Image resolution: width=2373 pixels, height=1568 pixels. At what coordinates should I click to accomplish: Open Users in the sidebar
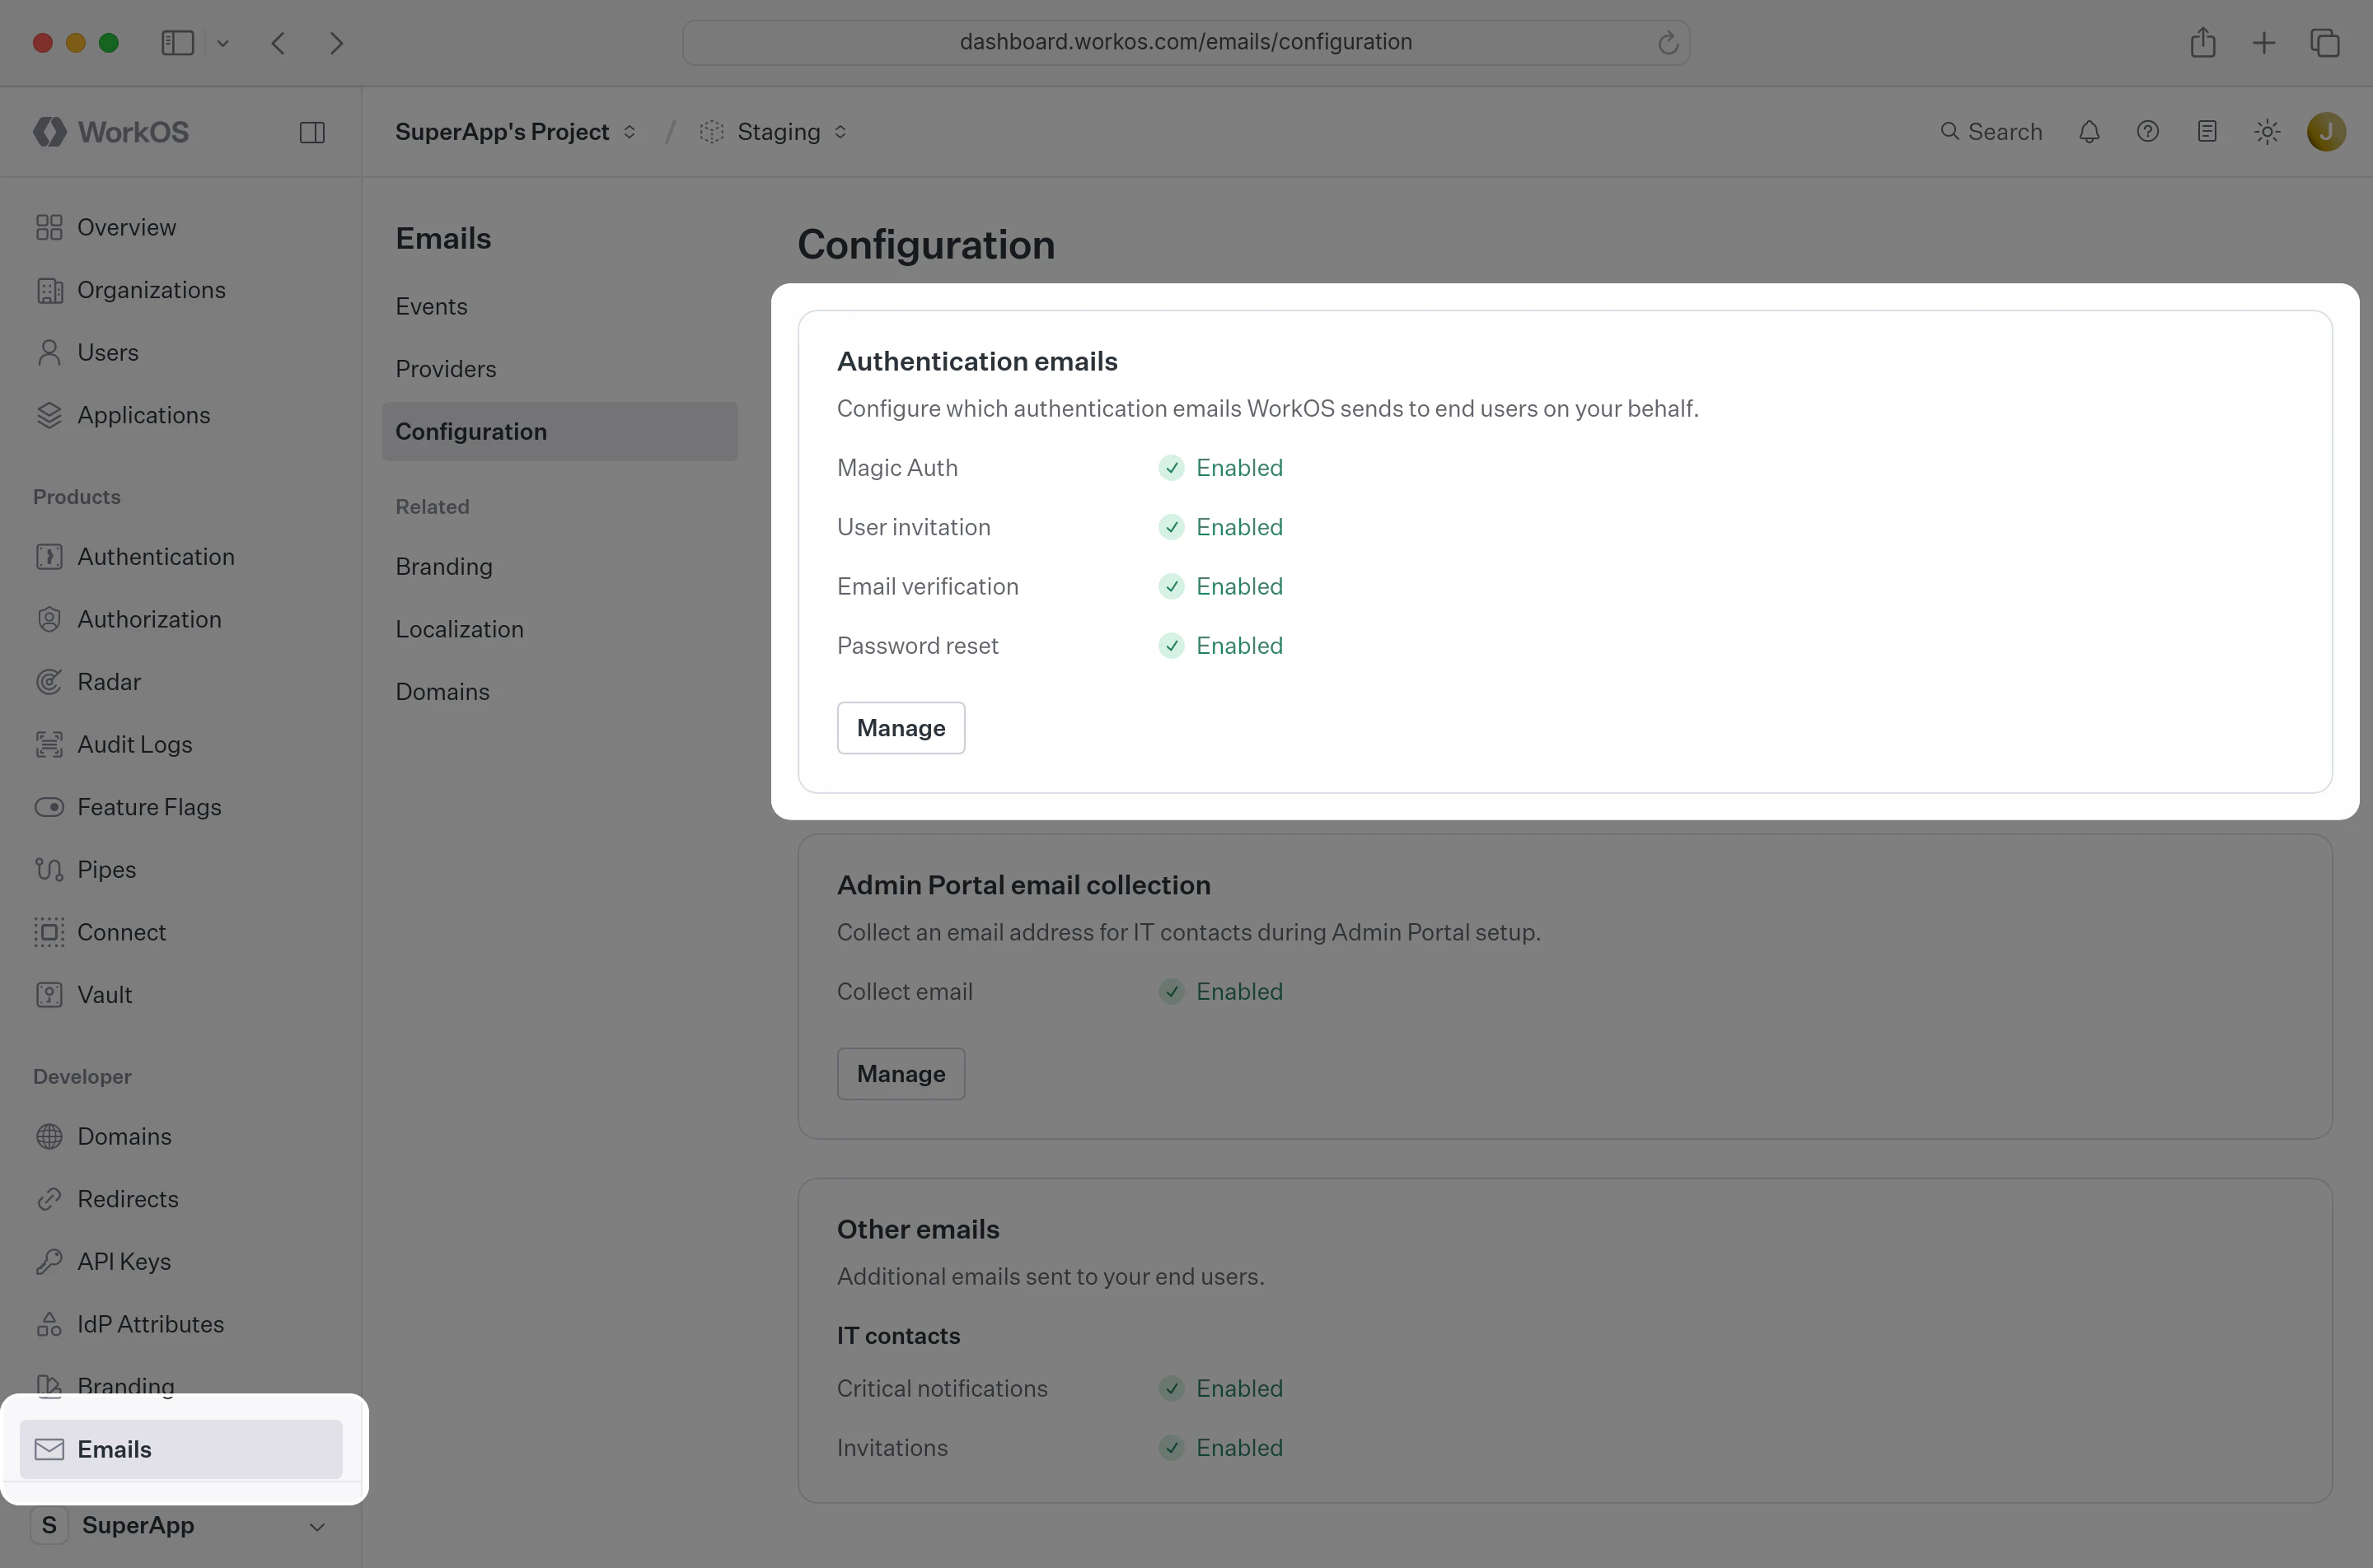tap(180, 352)
